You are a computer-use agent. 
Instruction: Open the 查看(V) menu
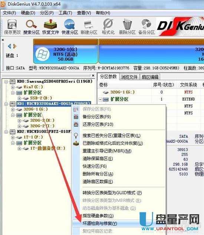click(84, 13)
